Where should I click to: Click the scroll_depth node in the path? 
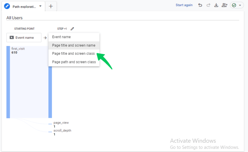coord(62,131)
